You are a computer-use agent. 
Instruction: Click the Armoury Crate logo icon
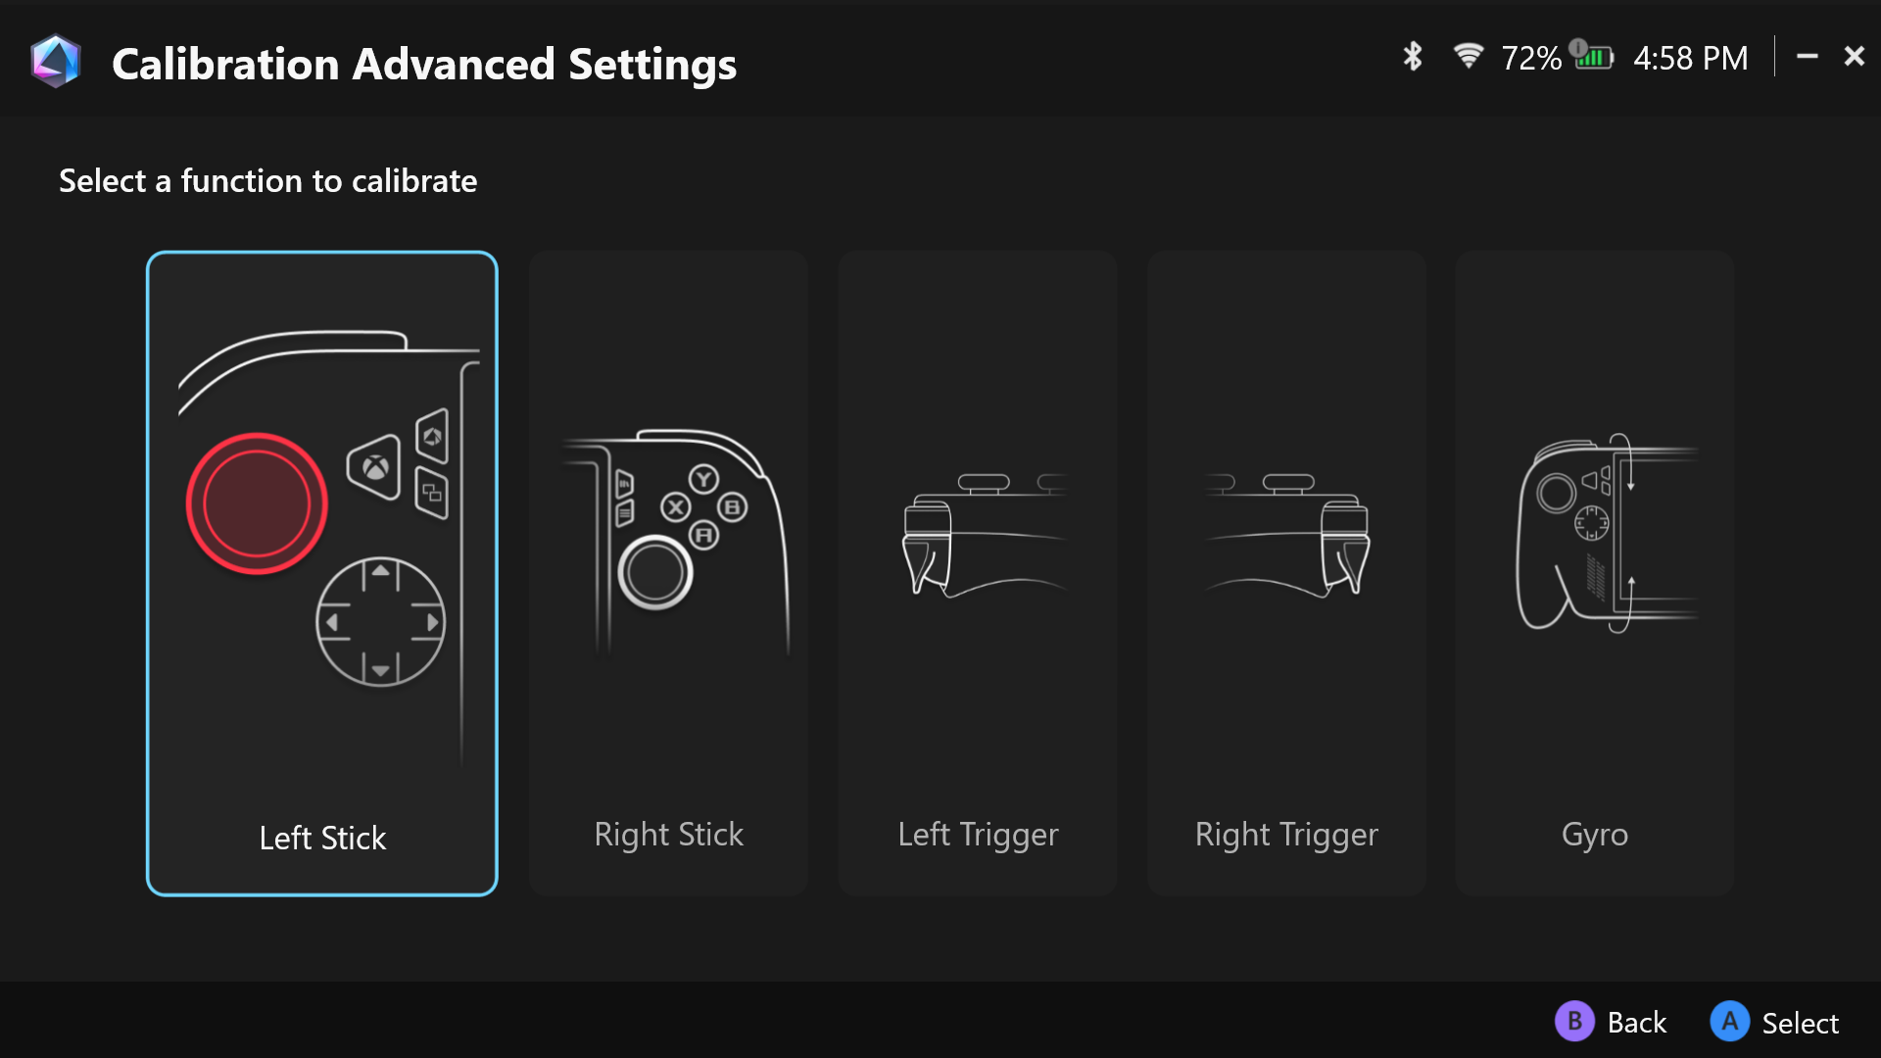pyautogui.click(x=55, y=61)
